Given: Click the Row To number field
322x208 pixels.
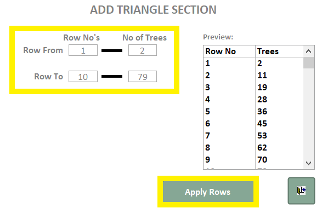Looking at the screenshot, I should click(x=83, y=77).
